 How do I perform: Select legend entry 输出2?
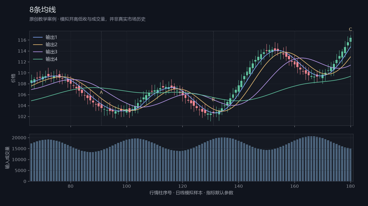click(51, 44)
